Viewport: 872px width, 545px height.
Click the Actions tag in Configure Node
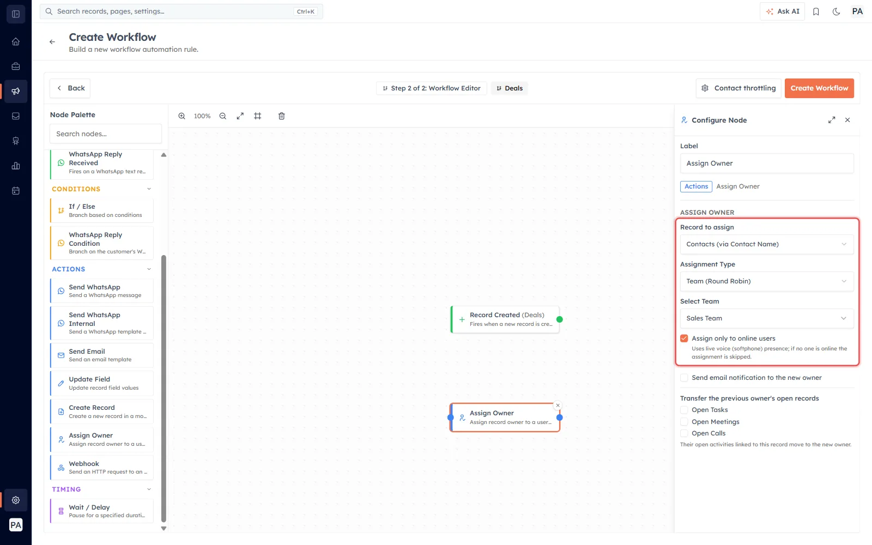[x=696, y=186]
